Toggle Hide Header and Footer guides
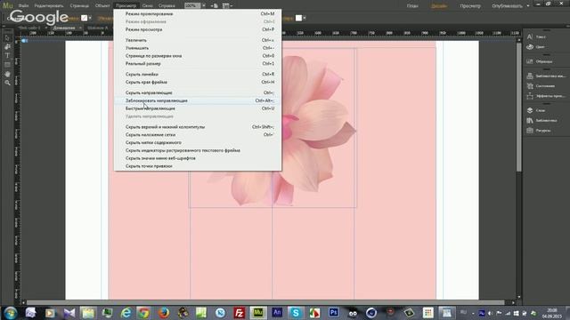This screenshot has height=320, width=570. point(198,127)
